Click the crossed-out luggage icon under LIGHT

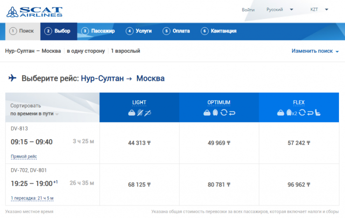[x=139, y=113]
